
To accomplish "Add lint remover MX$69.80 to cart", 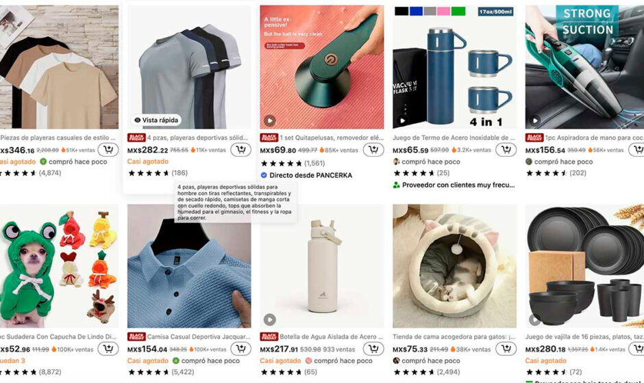I will pyautogui.click(x=373, y=150).
